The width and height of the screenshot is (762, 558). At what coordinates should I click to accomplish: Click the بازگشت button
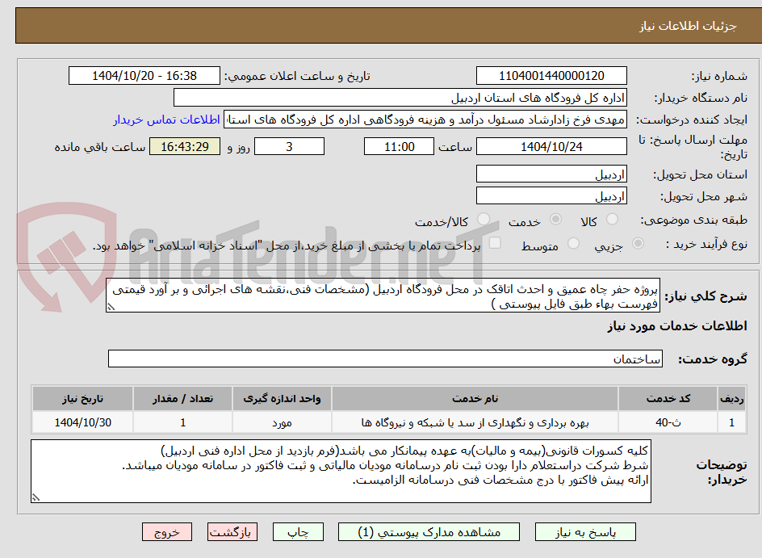(232, 531)
